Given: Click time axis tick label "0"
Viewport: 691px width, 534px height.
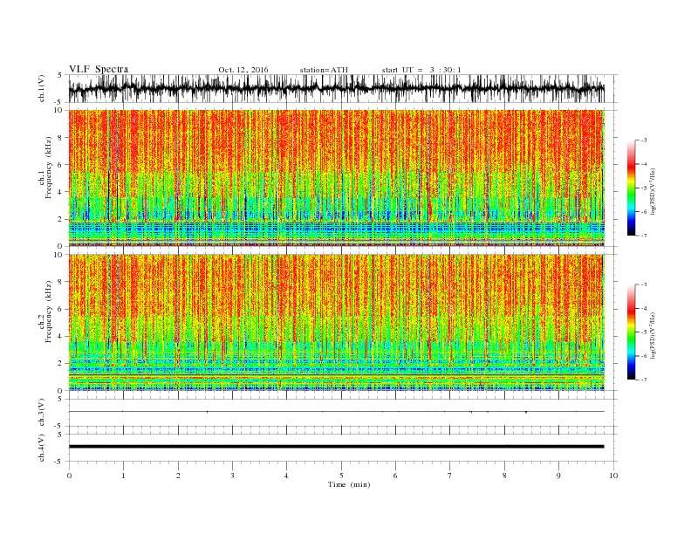Looking at the screenshot, I should click(x=69, y=476).
